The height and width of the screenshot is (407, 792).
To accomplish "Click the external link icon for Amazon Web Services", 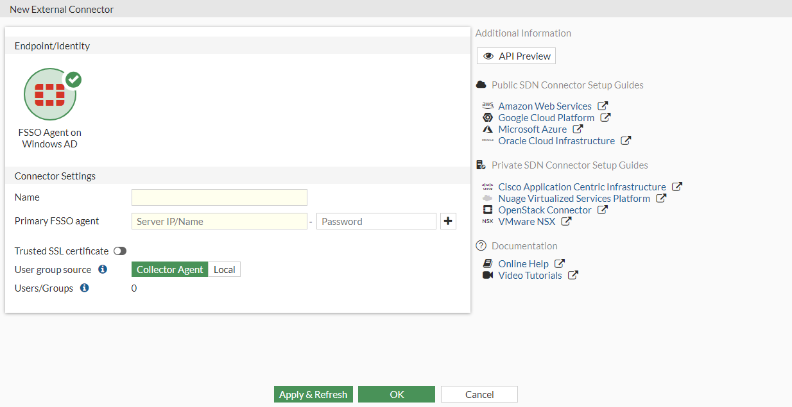I will [603, 106].
